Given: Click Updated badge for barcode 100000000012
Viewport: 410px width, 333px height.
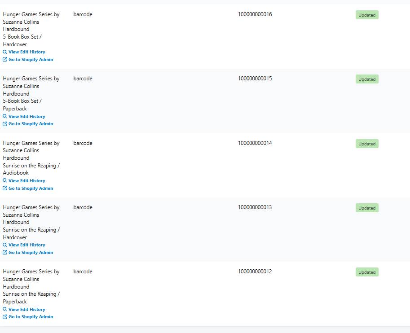Looking at the screenshot, I should (x=367, y=272).
